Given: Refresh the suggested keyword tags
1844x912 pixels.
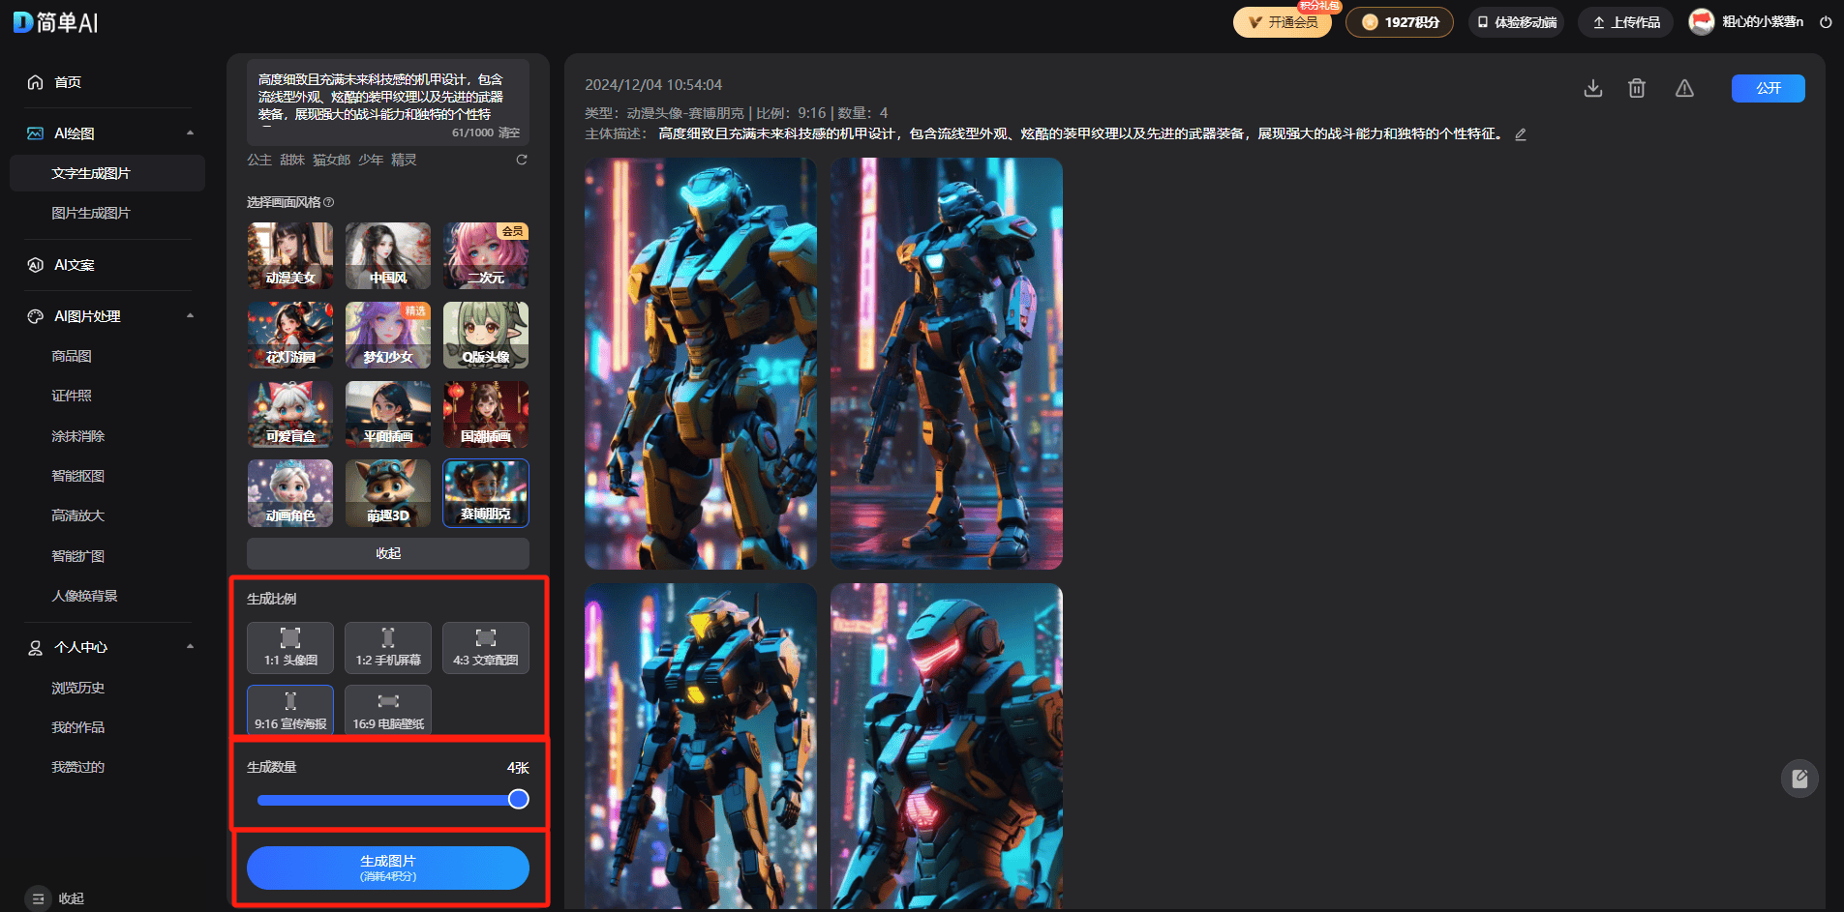Looking at the screenshot, I should click(x=522, y=160).
